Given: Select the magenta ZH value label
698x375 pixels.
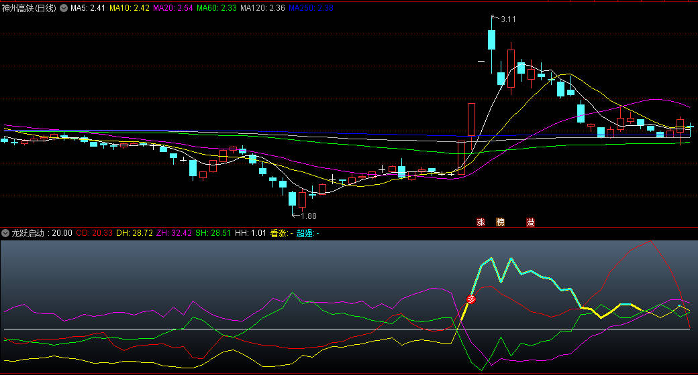Looking at the screenshot, I should pos(174,233).
